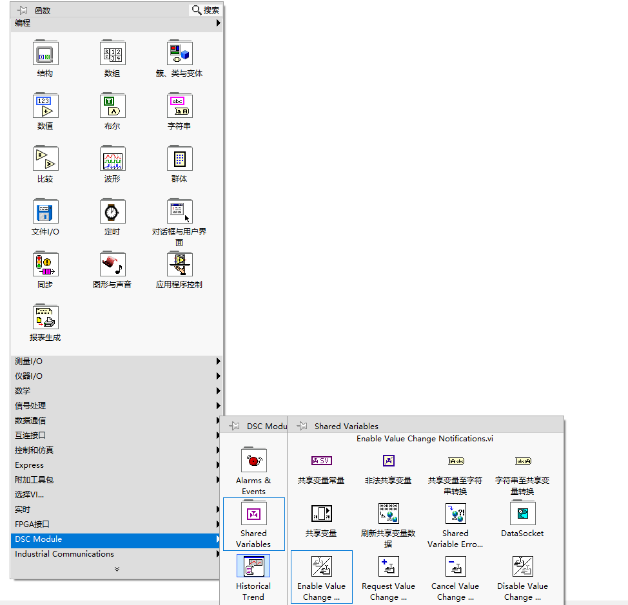Expand the 测量I/O category

click(117, 361)
